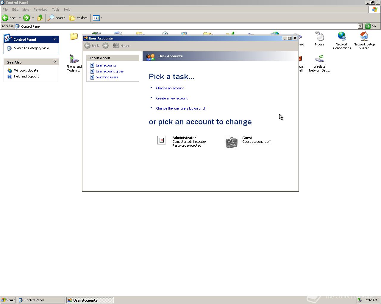Open the Switching users help link
The height and width of the screenshot is (304, 381).
pos(107,77)
